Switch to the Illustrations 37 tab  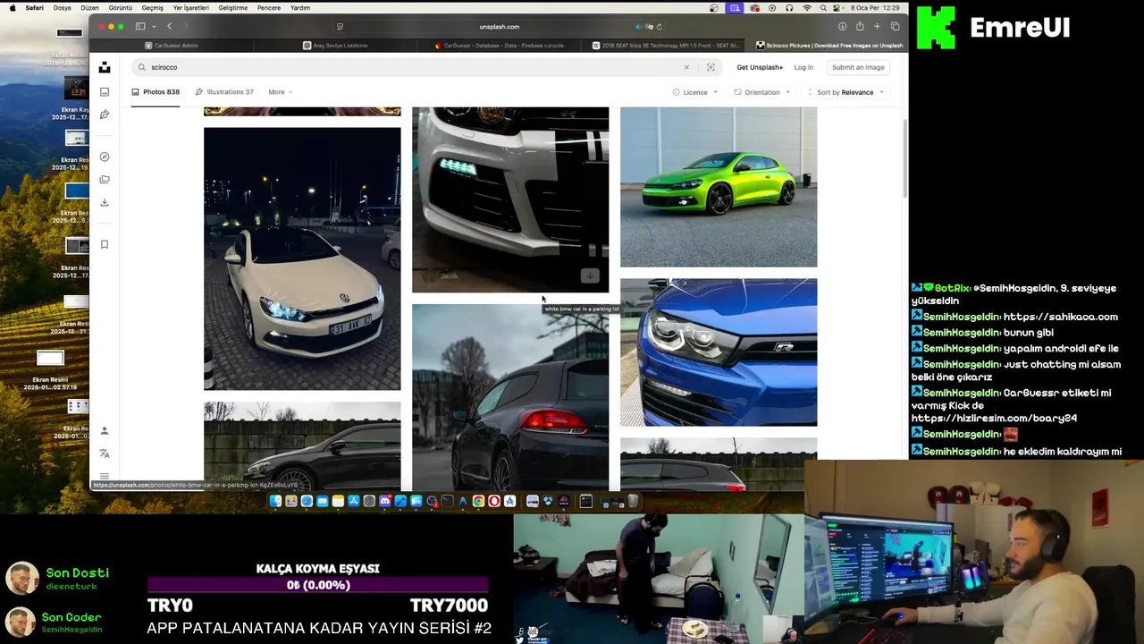[224, 92]
